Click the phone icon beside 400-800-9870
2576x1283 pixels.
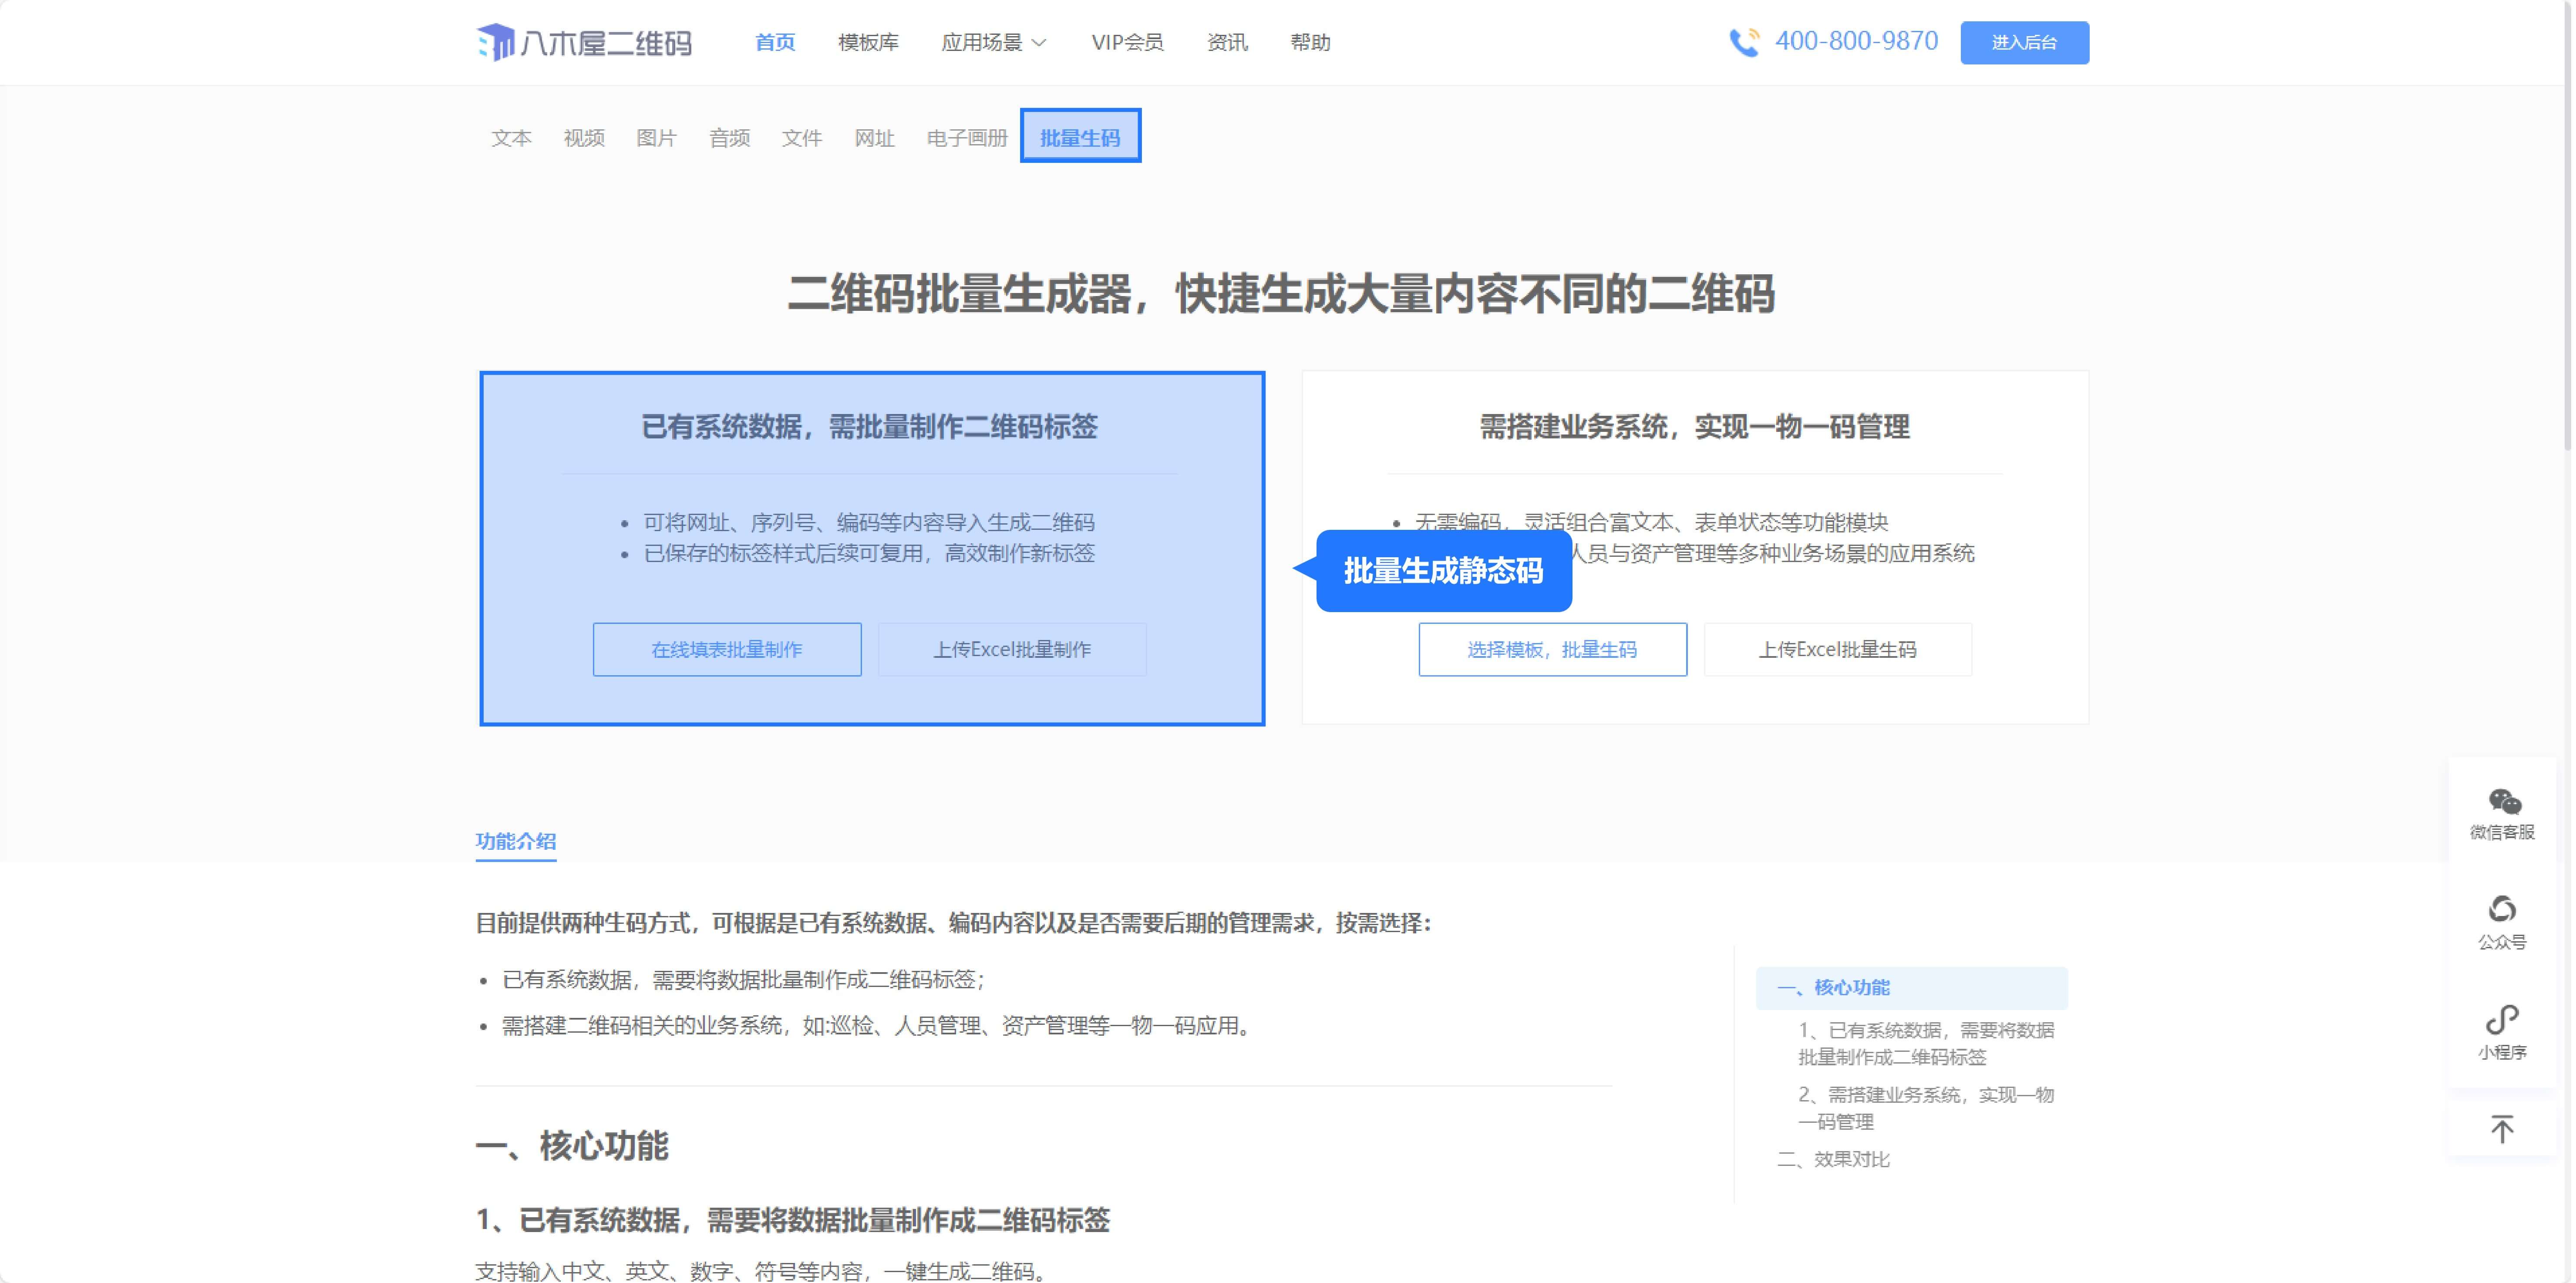coord(1745,42)
